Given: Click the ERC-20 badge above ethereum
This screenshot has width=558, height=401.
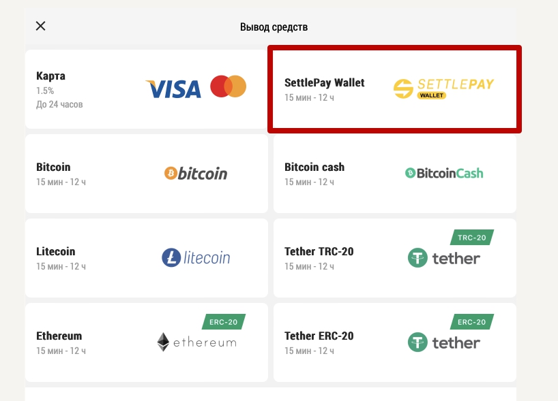Looking at the screenshot, I should (x=224, y=322).
